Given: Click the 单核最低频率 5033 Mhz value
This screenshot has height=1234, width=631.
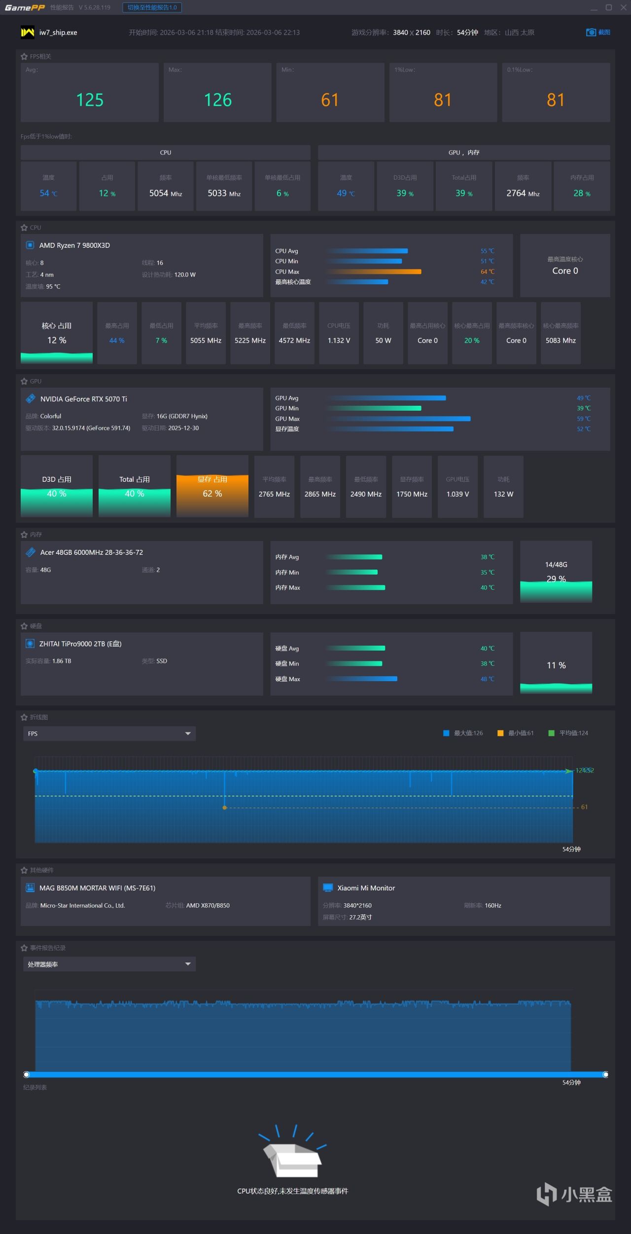Looking at the screenshot, I should (224, 193).
